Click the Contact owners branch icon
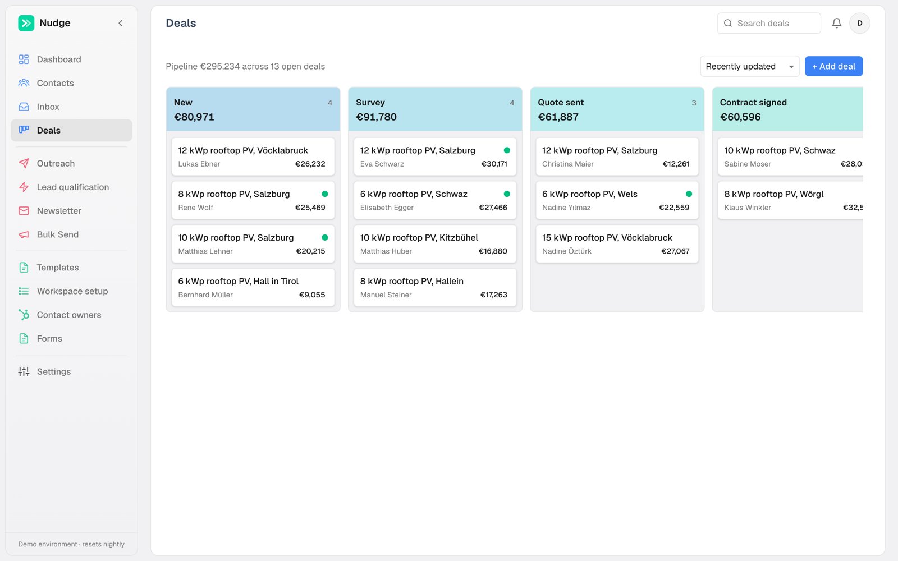The image size is (898, 561). 24,315
